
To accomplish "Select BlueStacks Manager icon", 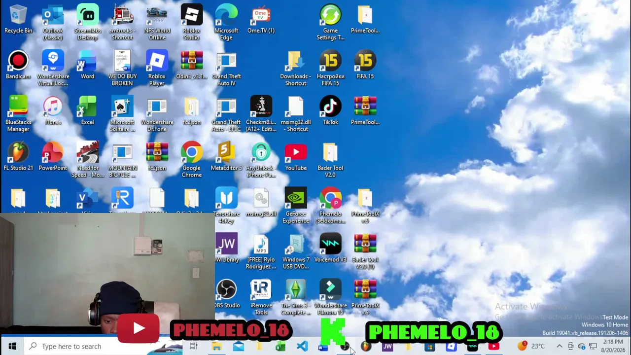I will point(18,115).
